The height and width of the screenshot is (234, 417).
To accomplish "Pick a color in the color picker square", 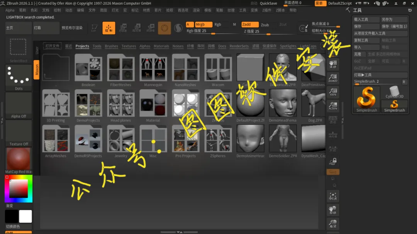I will pos(19,189).
